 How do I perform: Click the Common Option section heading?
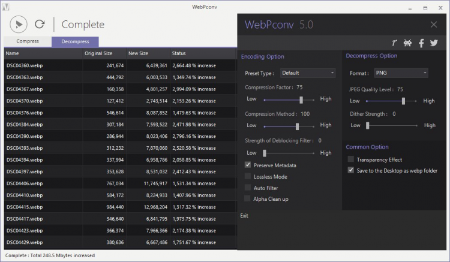[367, 147]
